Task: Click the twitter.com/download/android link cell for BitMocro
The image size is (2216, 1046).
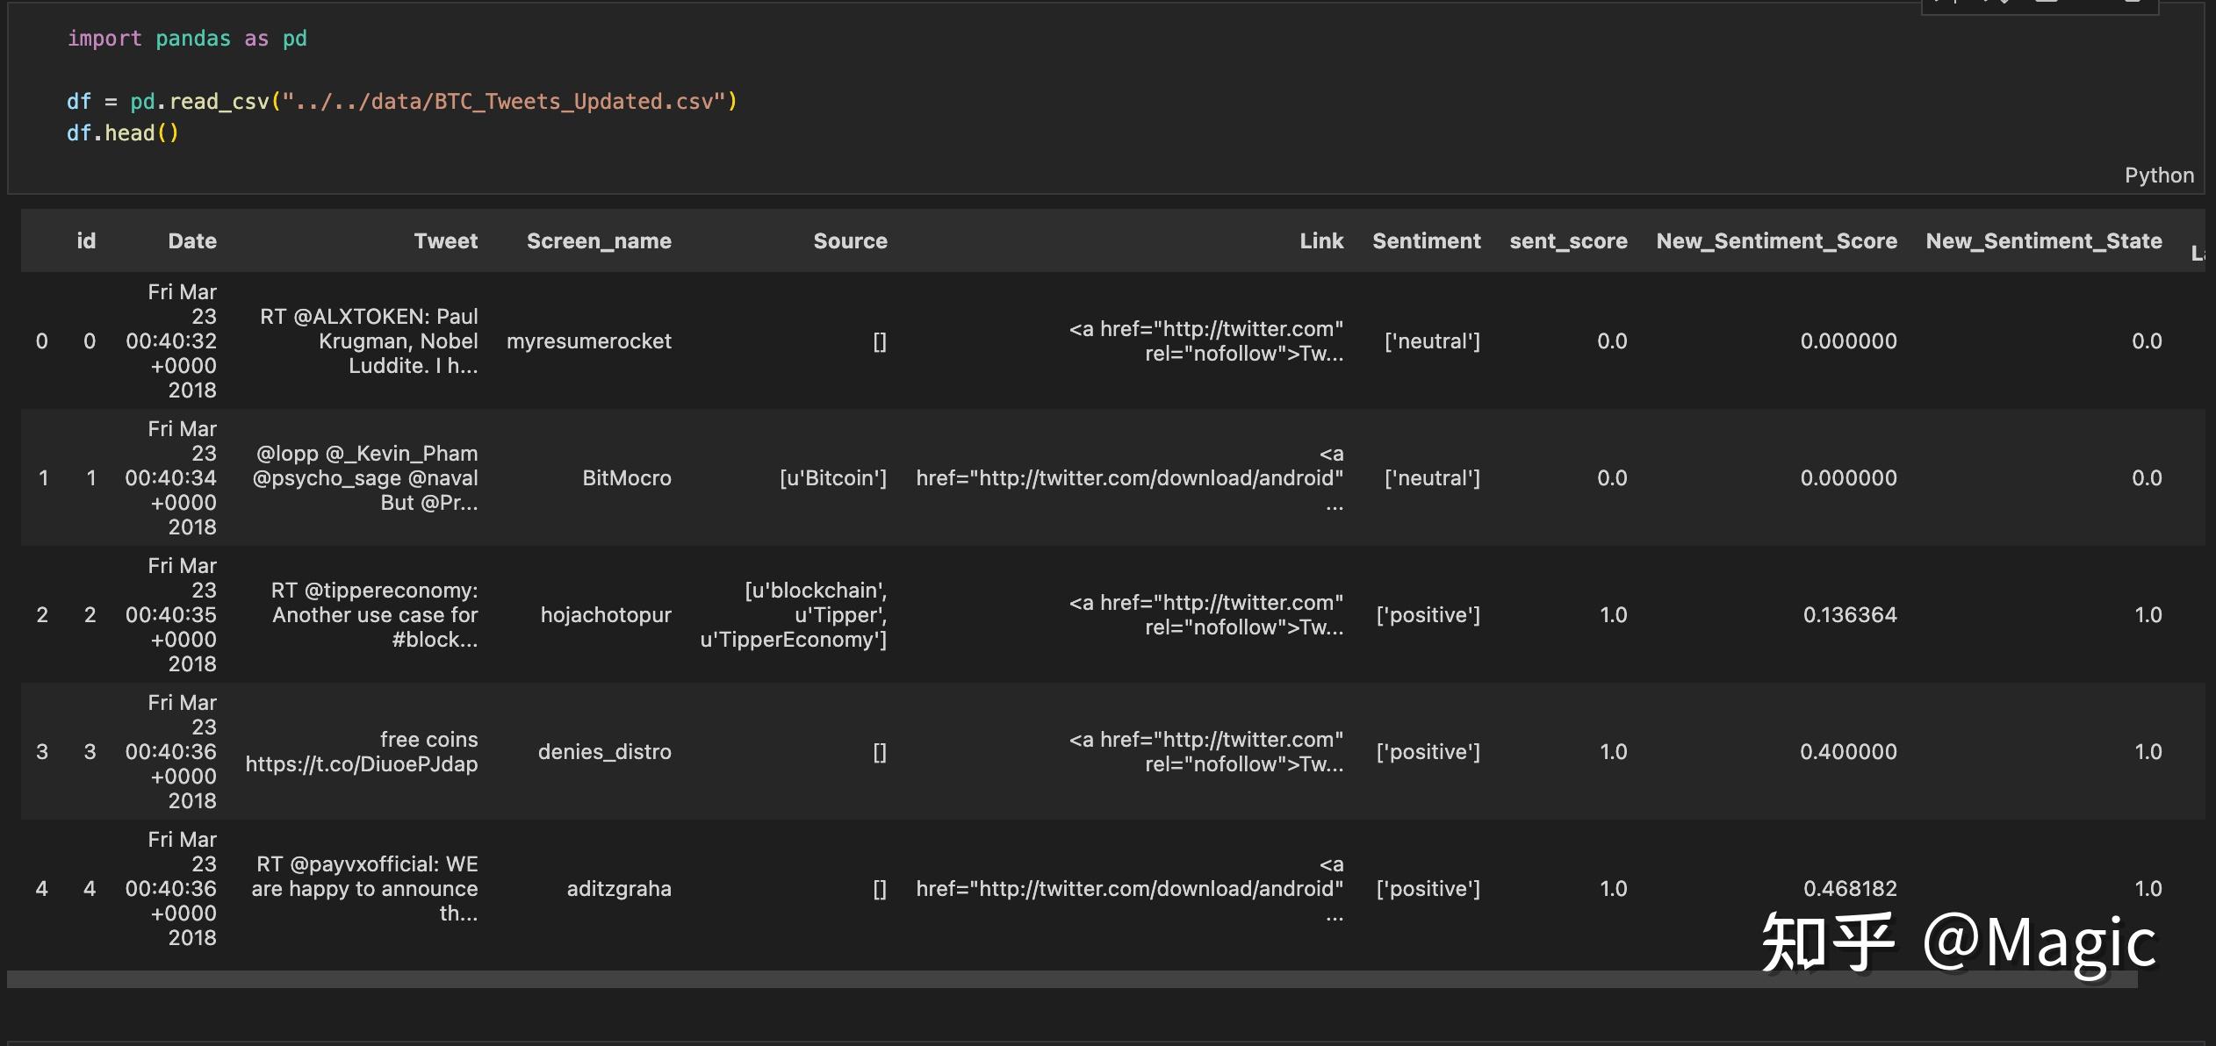Action: click(1130, 478)
